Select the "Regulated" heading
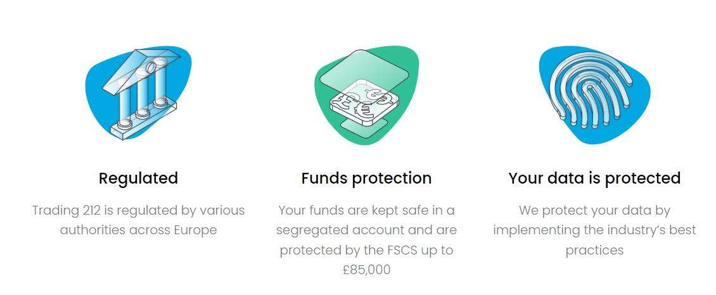 pyautogui.click(x=138, y=179)
